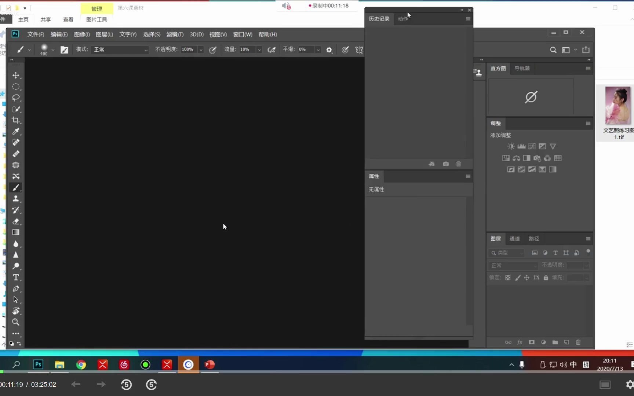Create new snapshot in History panel
Screen dimensions: 634x396
point(446,164)
